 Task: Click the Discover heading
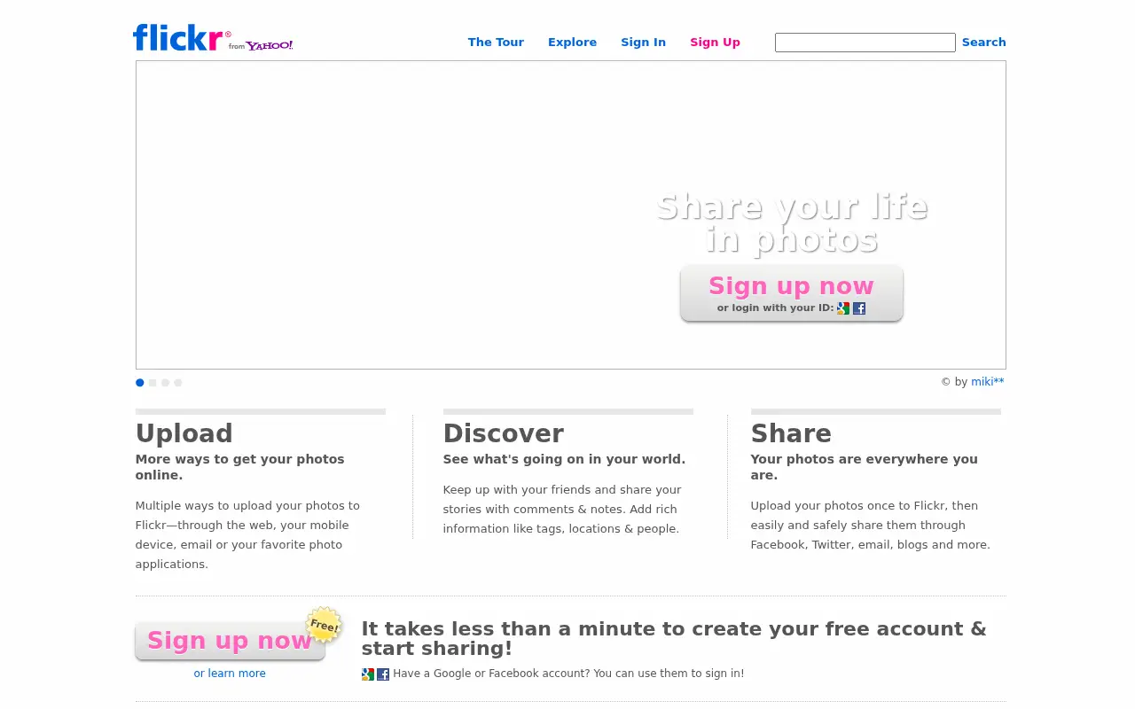(504, 433)
